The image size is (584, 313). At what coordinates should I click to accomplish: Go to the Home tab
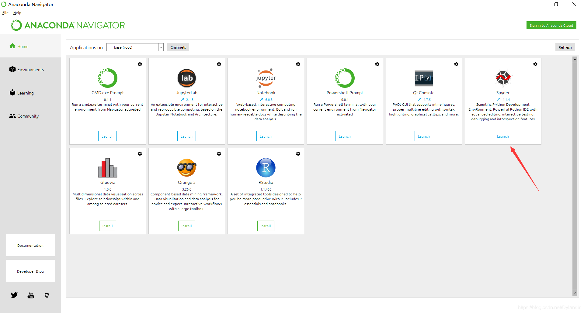[x=30, y=46]
